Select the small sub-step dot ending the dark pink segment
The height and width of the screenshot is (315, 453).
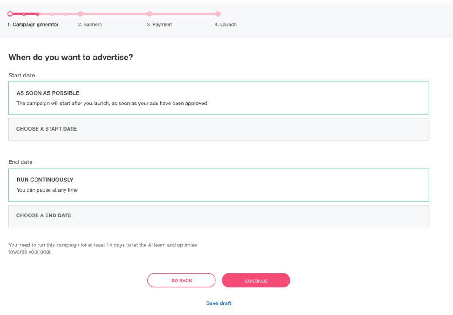[38, 15]
